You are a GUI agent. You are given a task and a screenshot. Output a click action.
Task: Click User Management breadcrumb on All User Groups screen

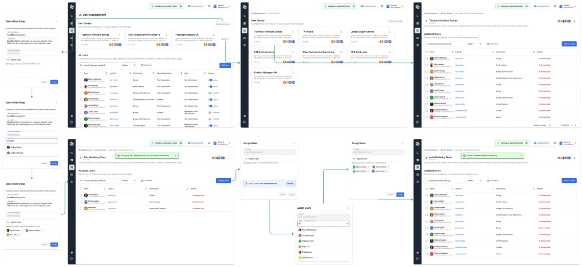tap(258, 13)
